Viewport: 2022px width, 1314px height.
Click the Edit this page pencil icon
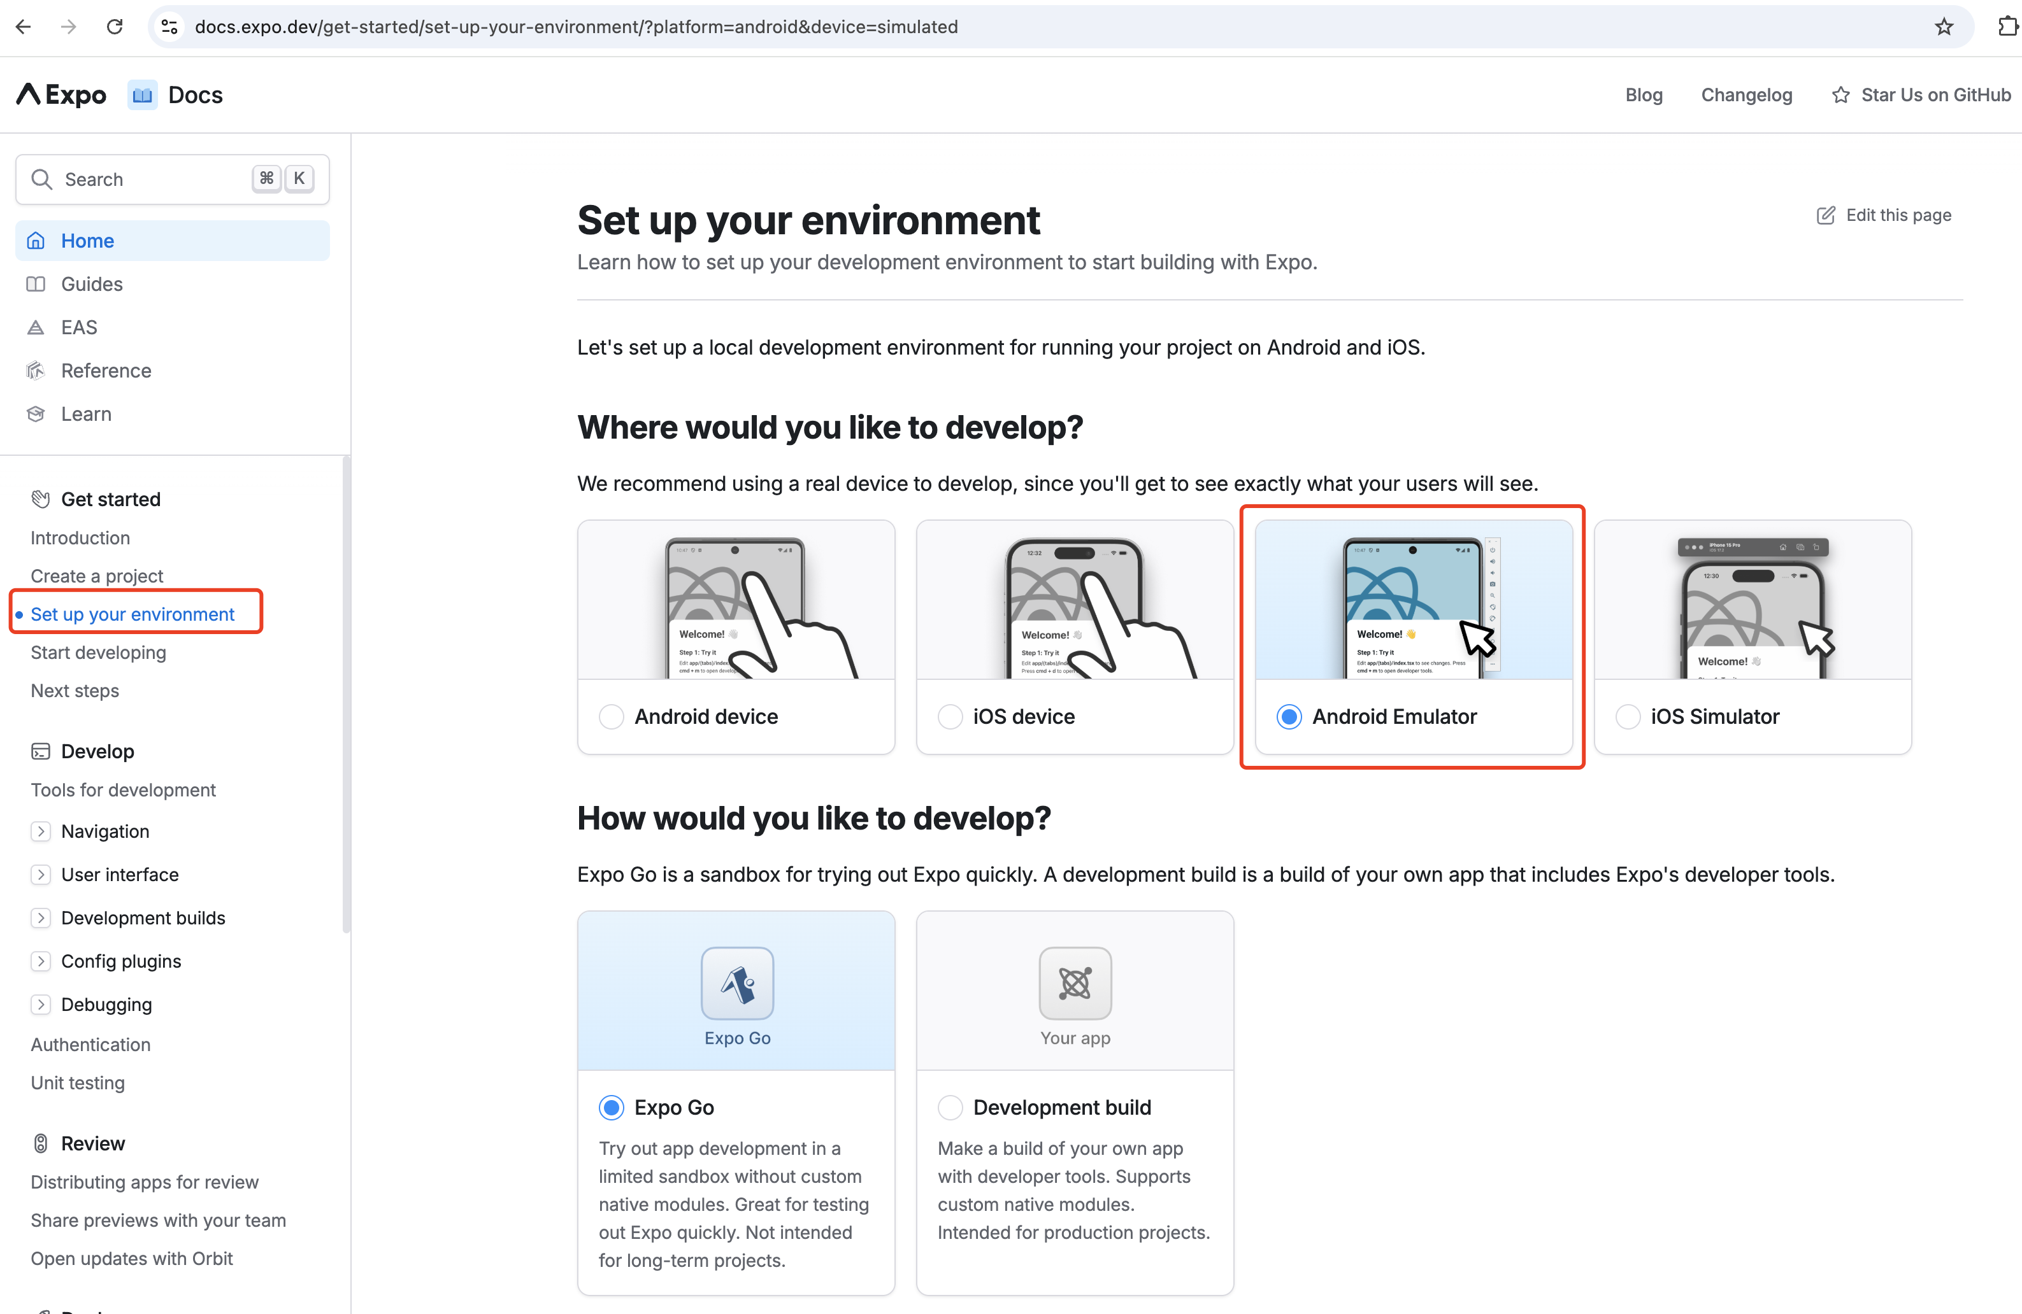[x=1825, y=215]
